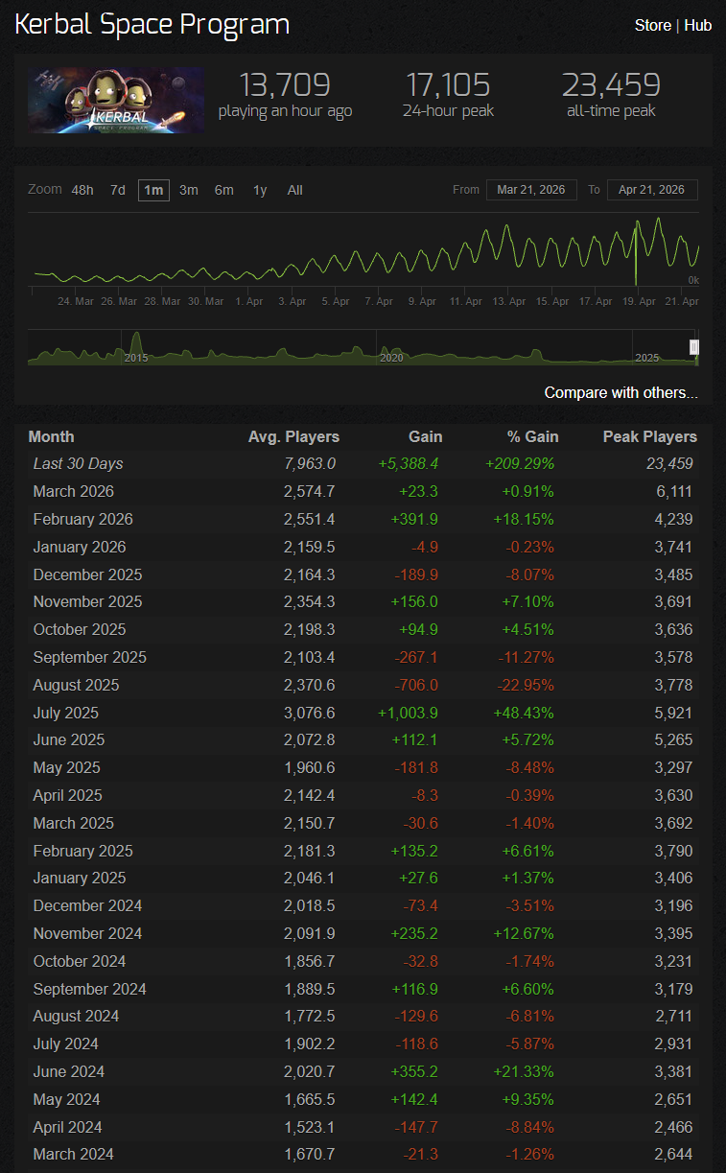Set chart zoom to 7d
Image resolution: width=726 pixels, height=1173 pixels.
coord(117,190)
